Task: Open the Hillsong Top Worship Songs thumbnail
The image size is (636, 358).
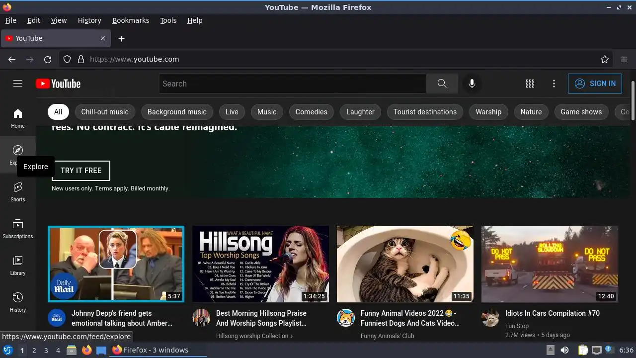Action: [260, 264]
